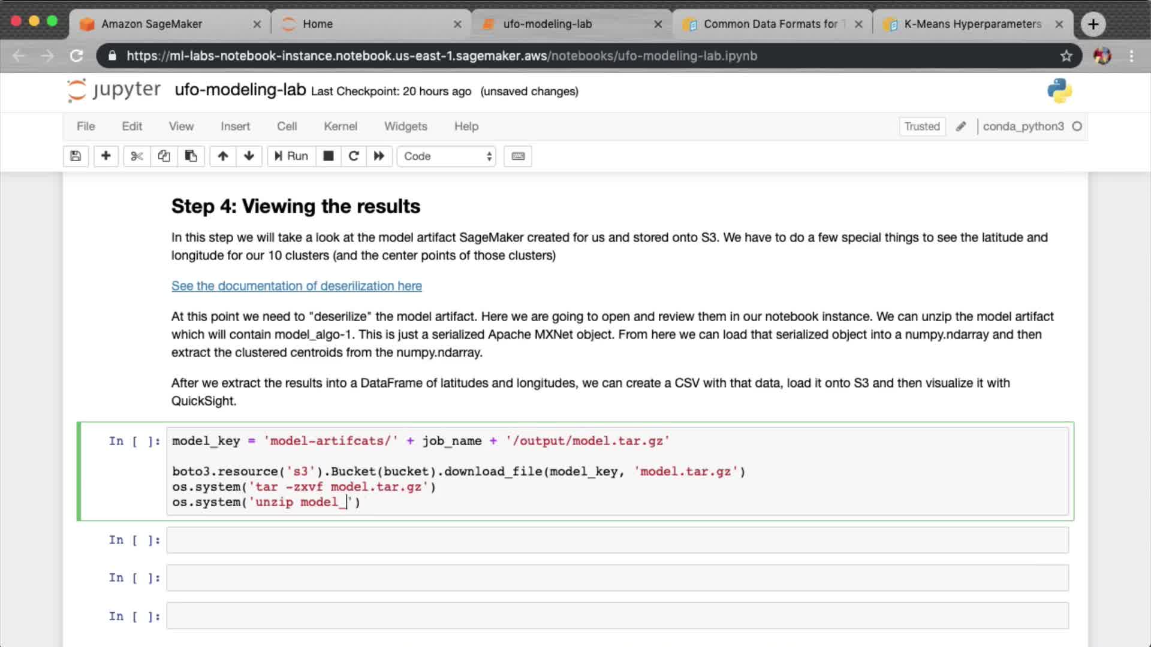Click the first empty code cell
The width and height of the screenshot is (1151, 647).
point(617,540)
